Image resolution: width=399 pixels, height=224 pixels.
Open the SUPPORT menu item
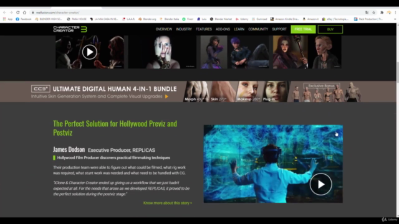coord(279,29)
